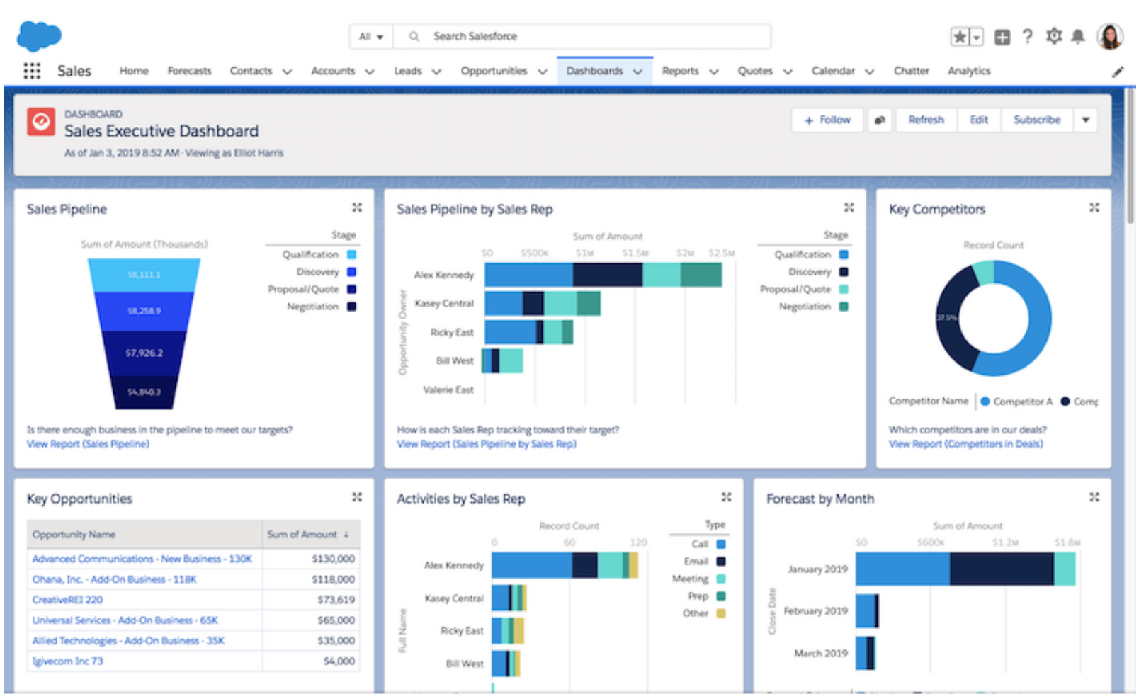Screen dimensions: 1139x694
Task: Expand the Calendar tab chevron
Action: pos(870,72)
